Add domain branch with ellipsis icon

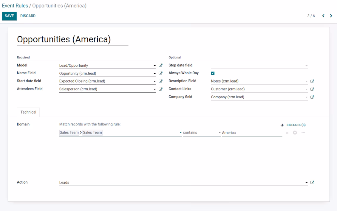(303, 133)
